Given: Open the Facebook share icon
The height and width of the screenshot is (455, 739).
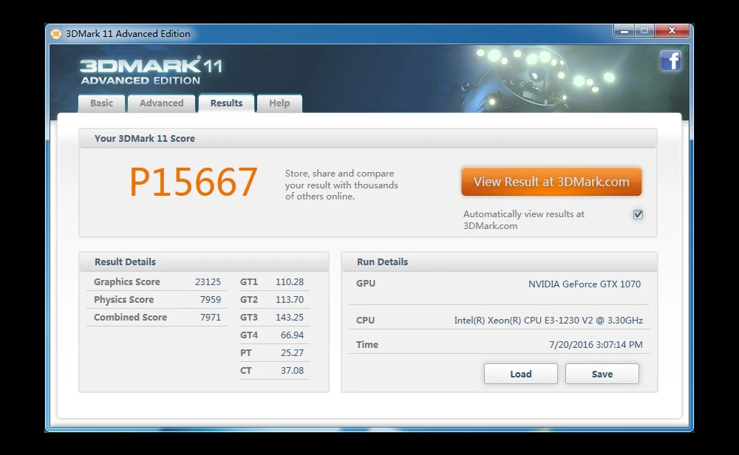Looking at the screenshot, I should click(671, 61).
